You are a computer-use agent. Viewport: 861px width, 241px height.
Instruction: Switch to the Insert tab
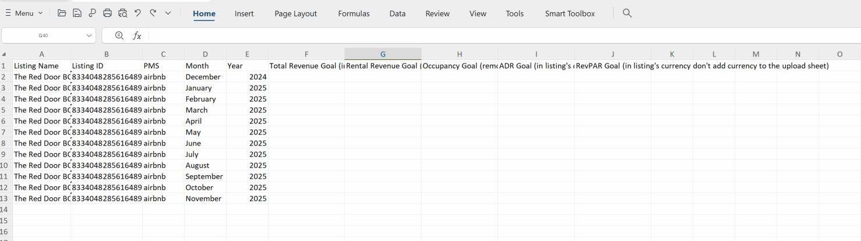click(244, 13)
